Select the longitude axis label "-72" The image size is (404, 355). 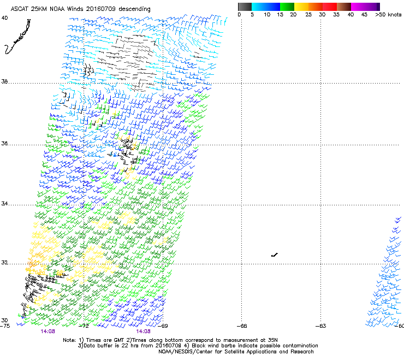84,326
